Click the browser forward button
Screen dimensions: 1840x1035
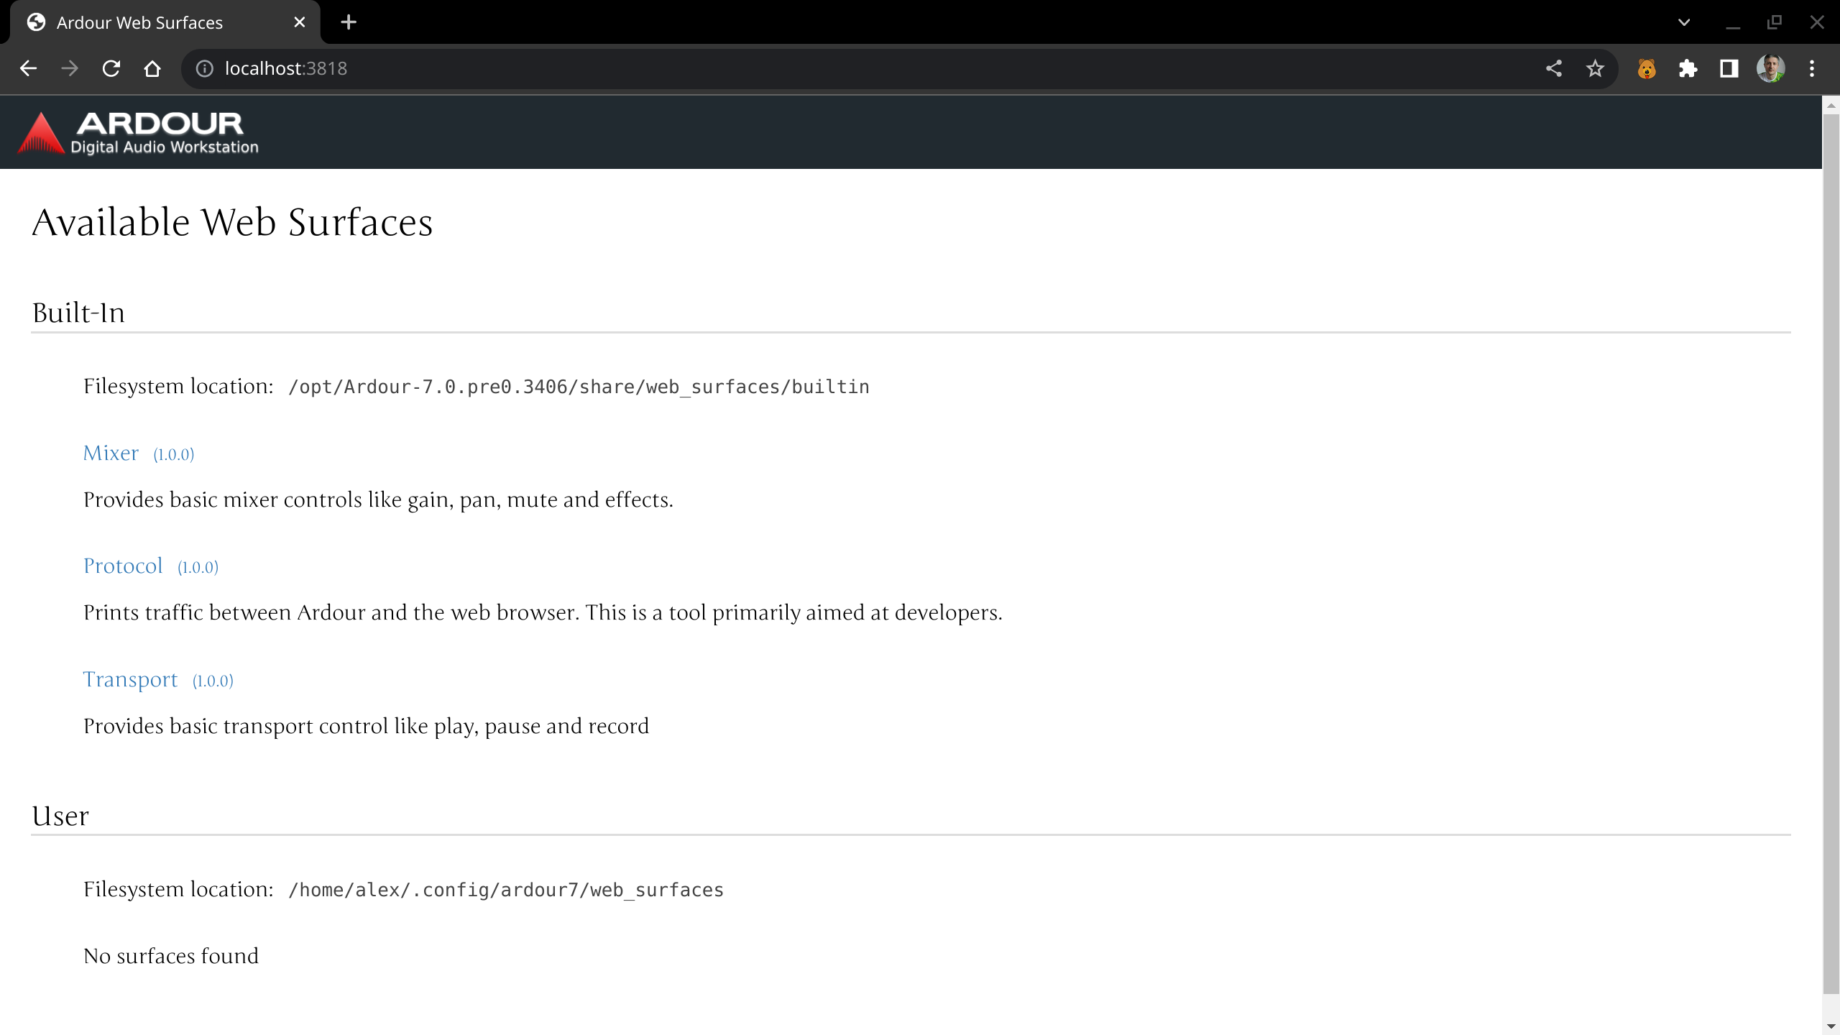click(x=72, y=68)
